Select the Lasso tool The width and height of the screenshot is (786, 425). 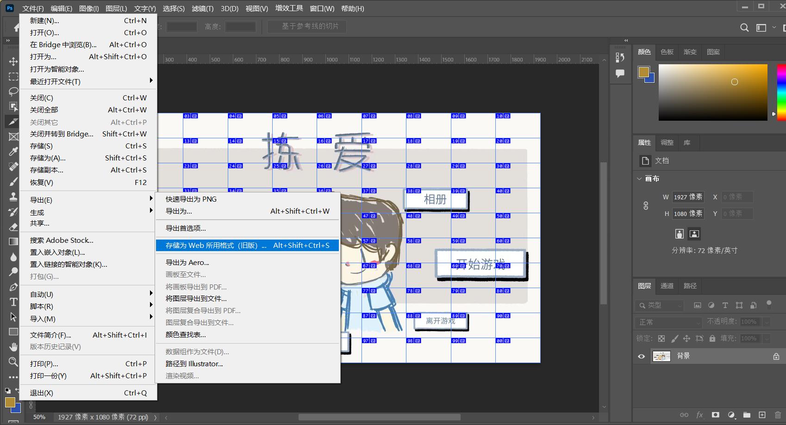(13, 91)
